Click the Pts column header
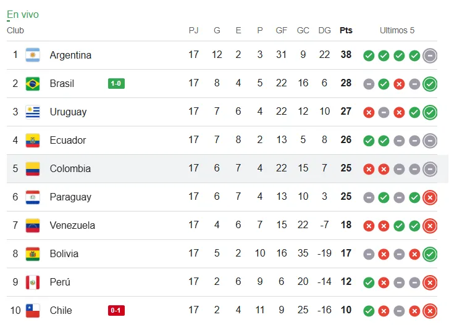This screenshot has width=449, height=325. (346, 30)
